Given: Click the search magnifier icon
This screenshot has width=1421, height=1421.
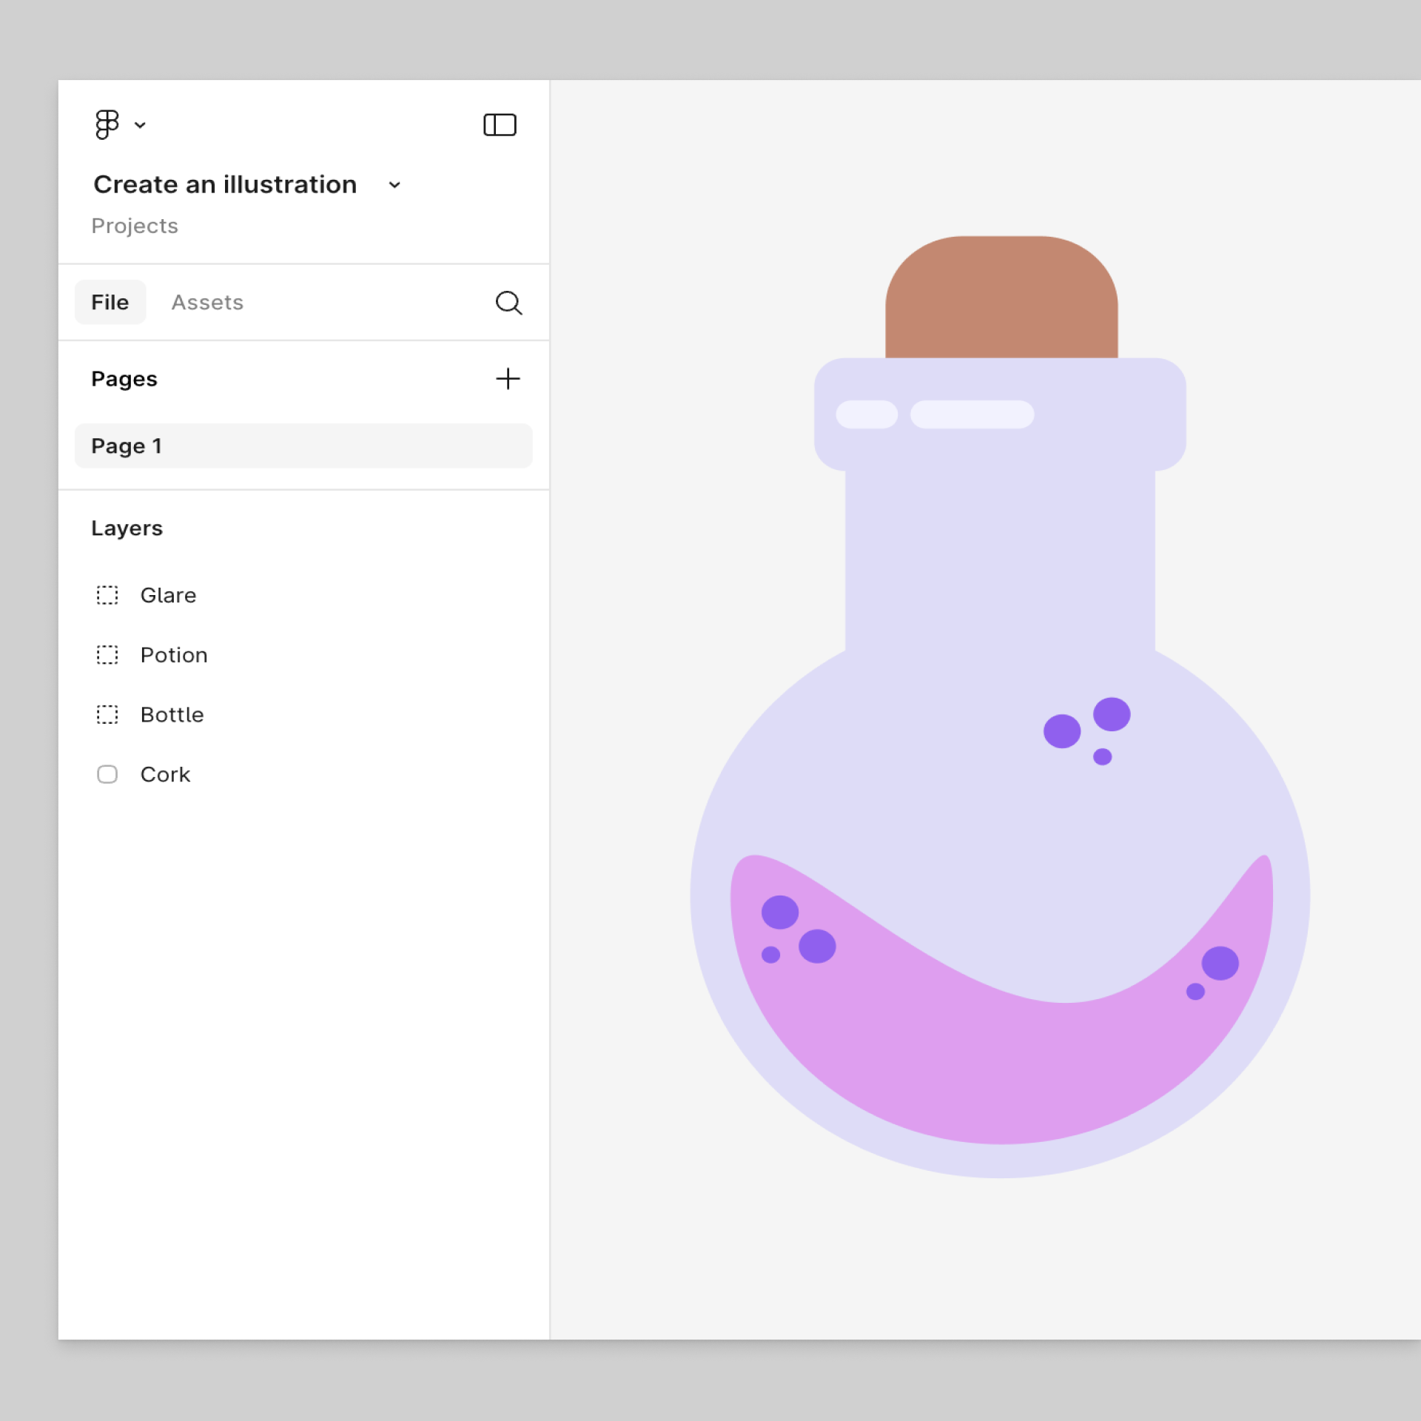Looking at the screenshot, I should tap(508, 303).
